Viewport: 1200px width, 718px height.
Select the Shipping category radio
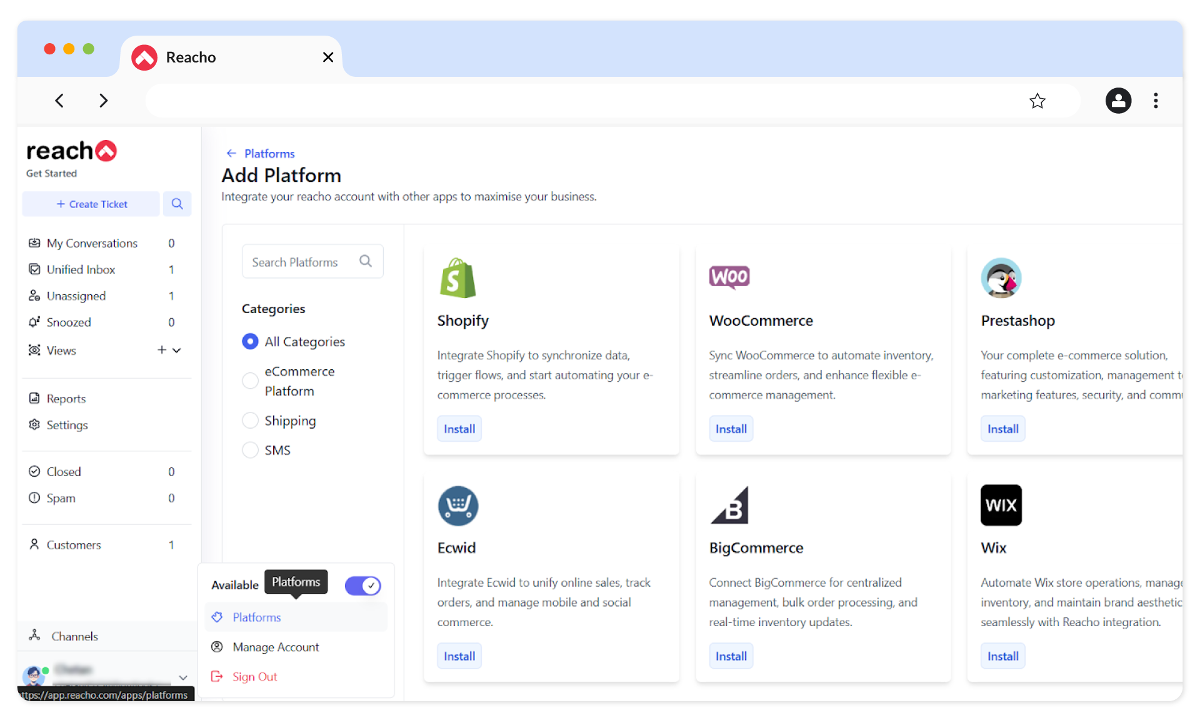250,421
